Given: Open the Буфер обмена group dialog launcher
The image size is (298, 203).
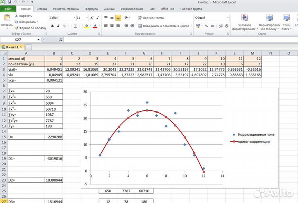Looking at the screenshot, I should coord(46,33).
